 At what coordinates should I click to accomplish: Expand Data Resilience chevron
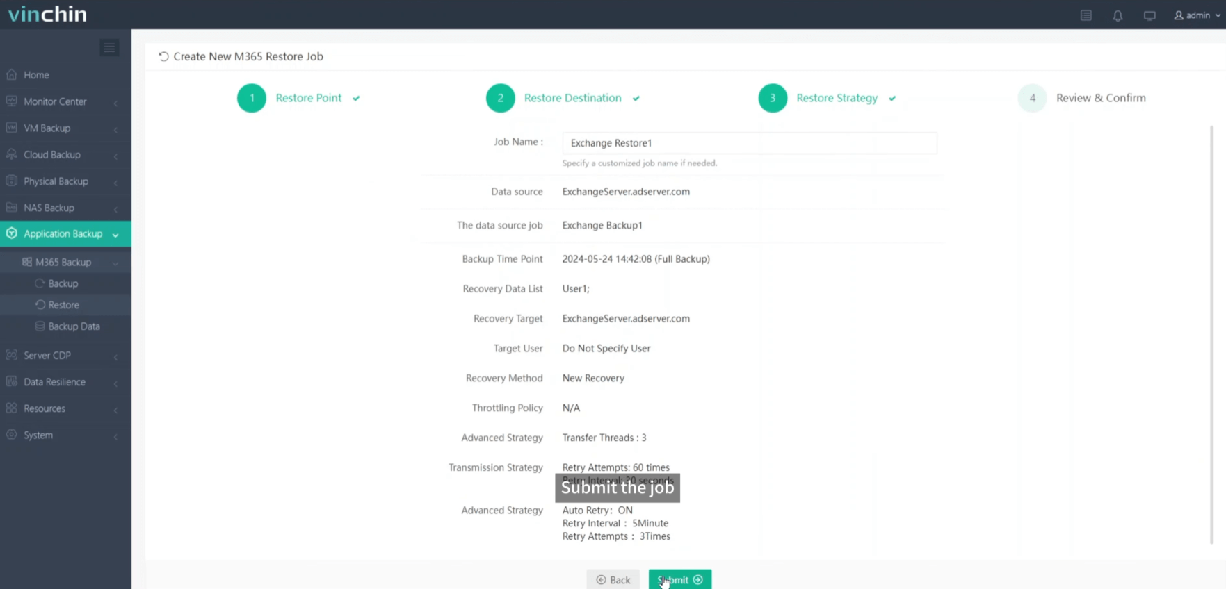pos(115,383)
